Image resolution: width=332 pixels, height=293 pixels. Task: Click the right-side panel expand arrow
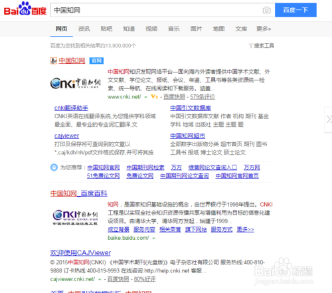[x=329, y=120]
